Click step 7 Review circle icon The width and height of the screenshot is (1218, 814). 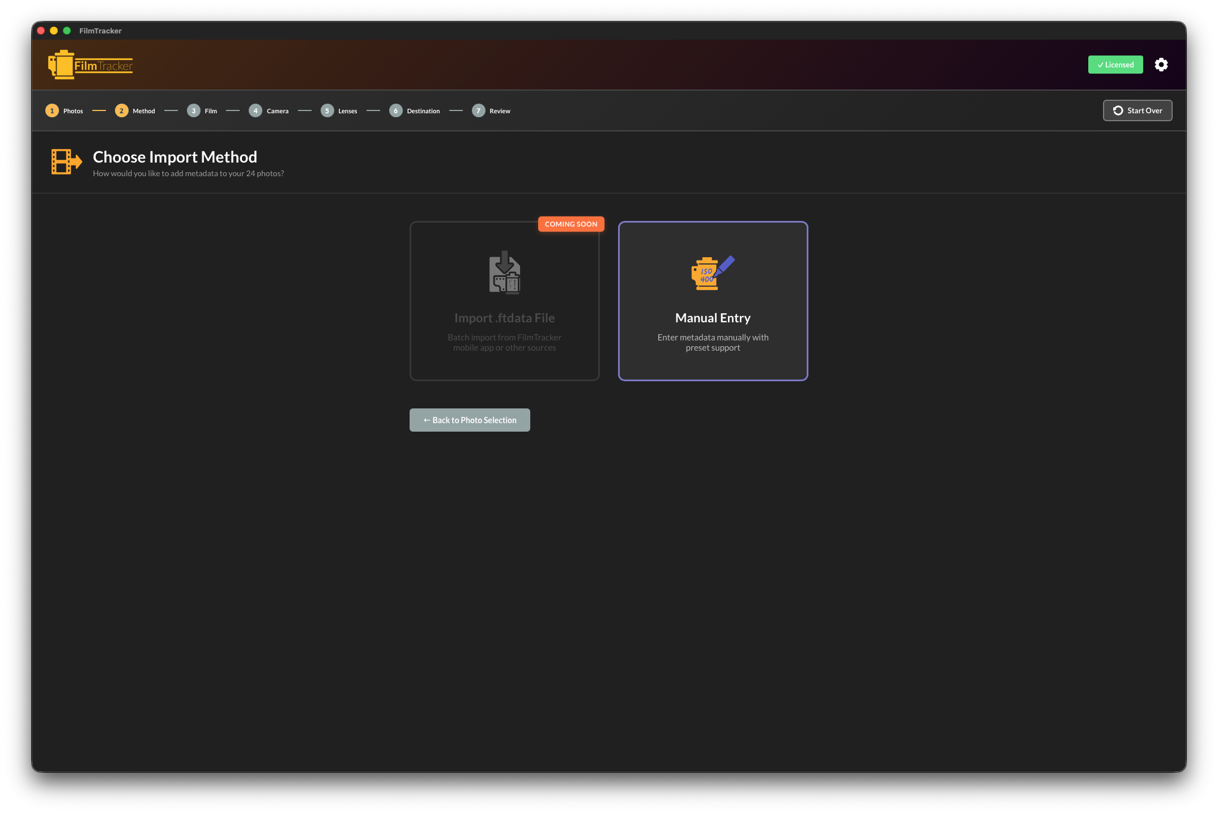click(x=478, y=110)
